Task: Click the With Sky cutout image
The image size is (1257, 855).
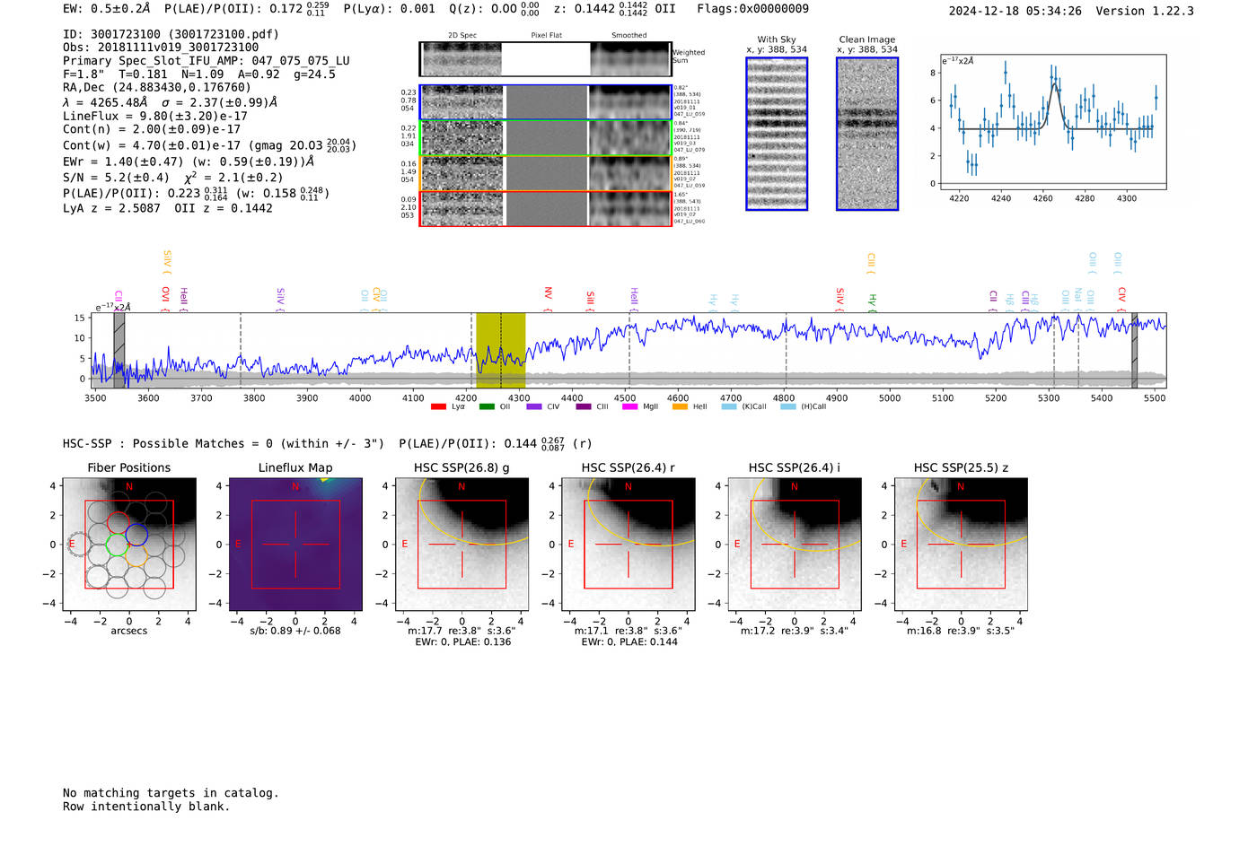Action: [x=777, y=134]
